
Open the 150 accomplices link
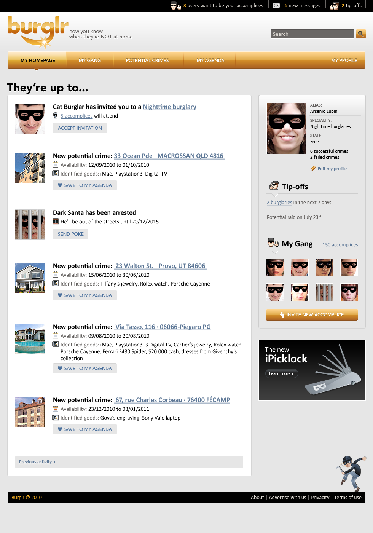(x=340, y=245)
